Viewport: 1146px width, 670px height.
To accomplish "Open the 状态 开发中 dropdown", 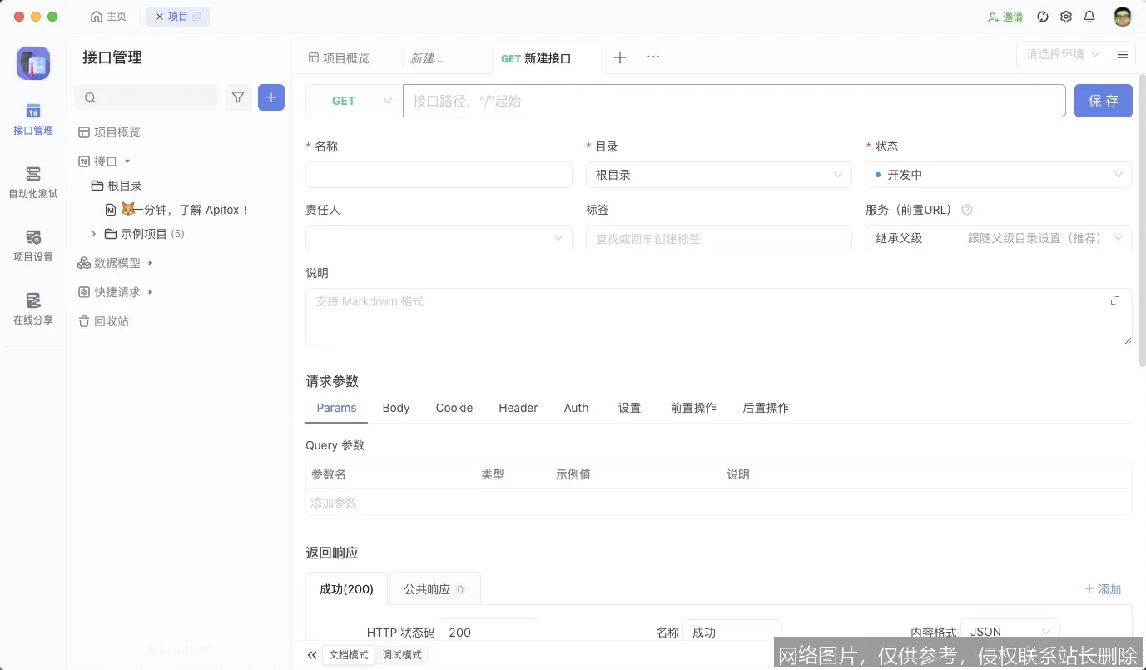I will pos(999,175).
